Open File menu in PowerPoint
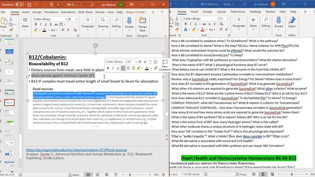315x177 pixels. [3, 12]
